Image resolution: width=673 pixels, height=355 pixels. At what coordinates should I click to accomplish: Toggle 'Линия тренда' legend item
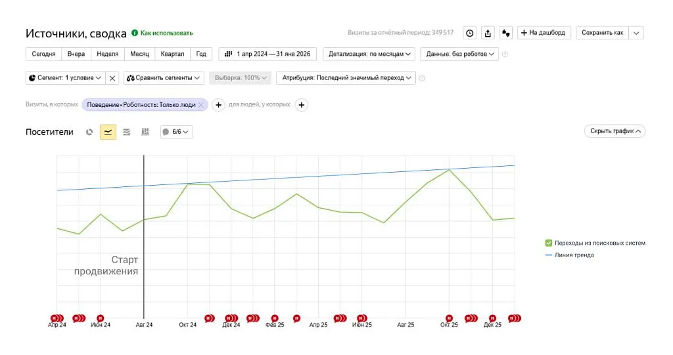pos(574,255)
